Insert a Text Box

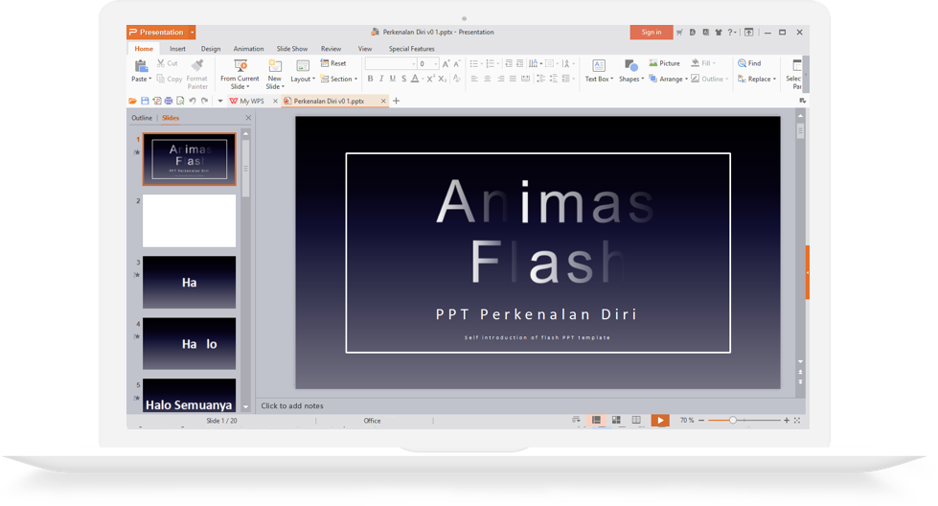click(x=598, y=67)
